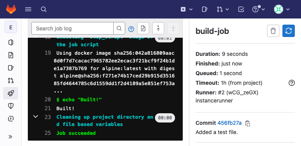Click scroll to top of log button
The width and height of the screenshot is (301, 146).
158,29
